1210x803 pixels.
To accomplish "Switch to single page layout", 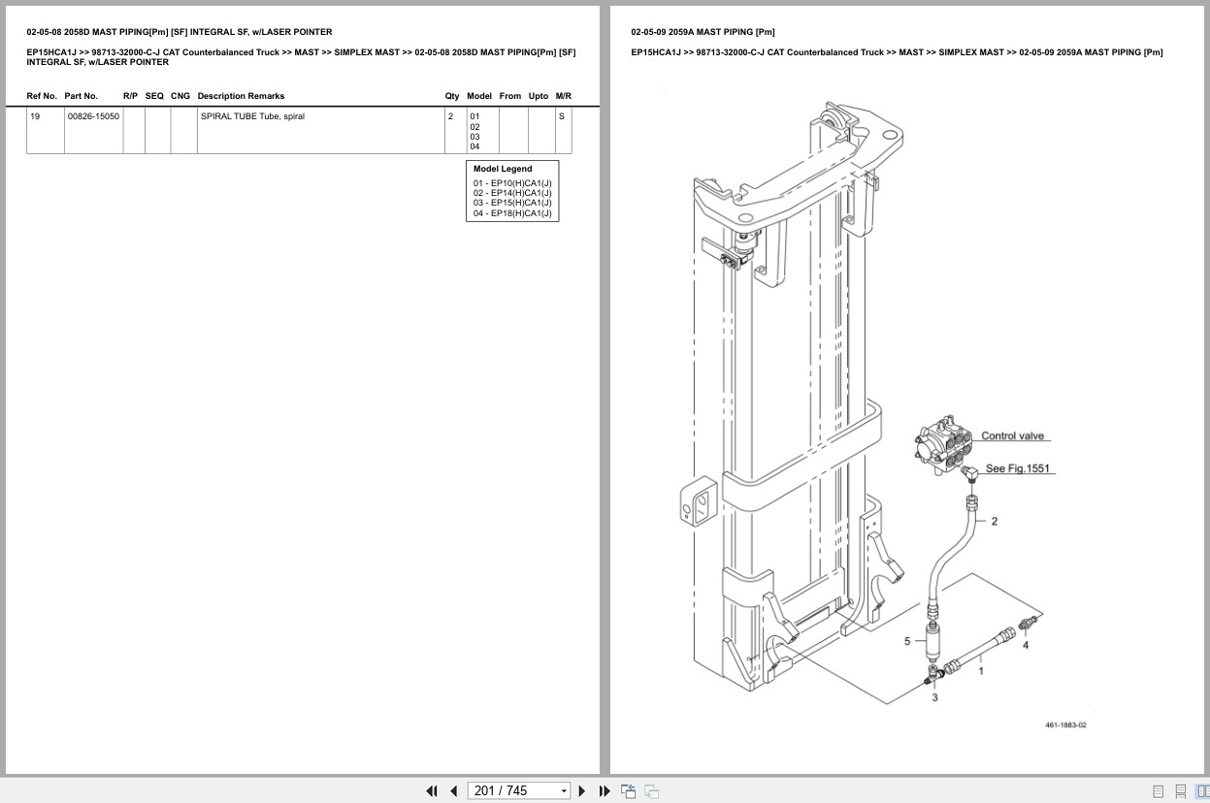I will click(1158, 791).
